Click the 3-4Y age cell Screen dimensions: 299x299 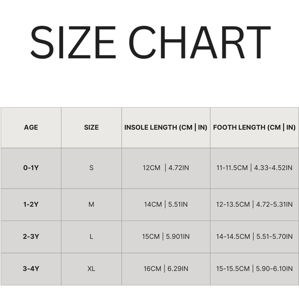coord(31,269)
